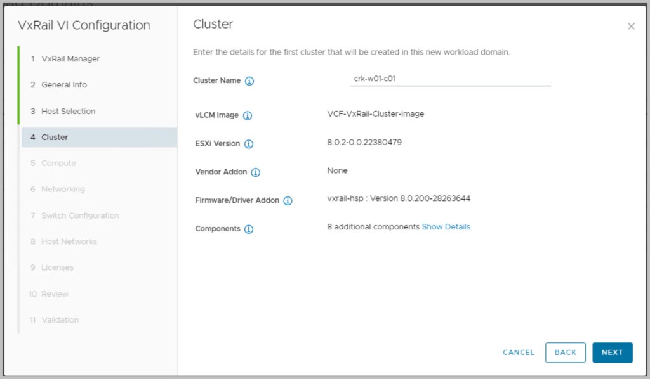Click the NEXT button
This screenshot has height=379, width=650.
click(x=612, y=352)
